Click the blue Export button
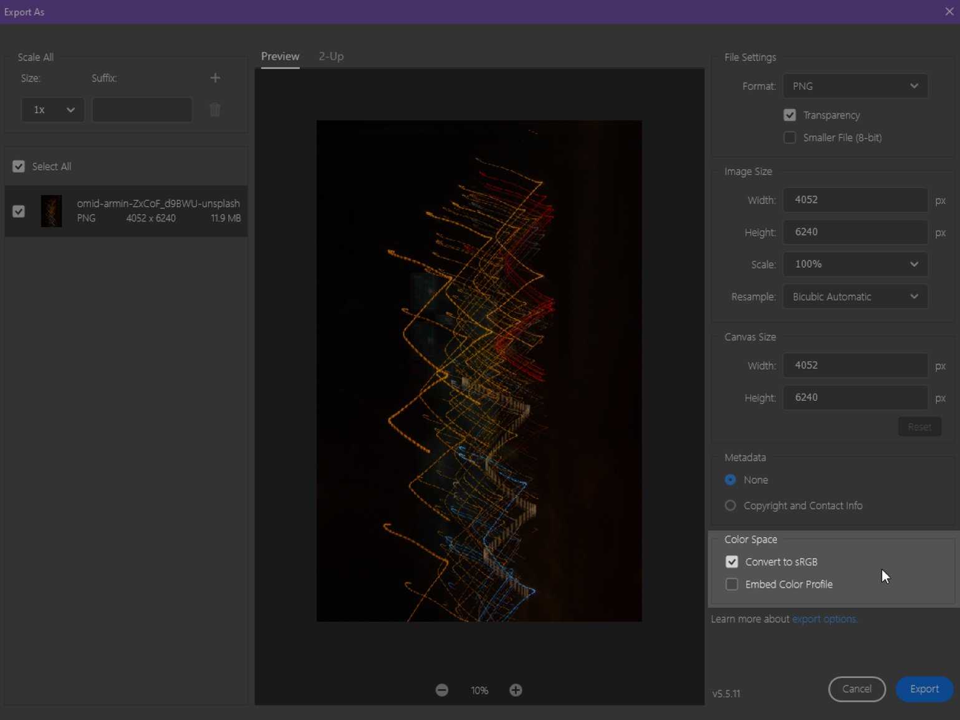 (x=924, y=689)
